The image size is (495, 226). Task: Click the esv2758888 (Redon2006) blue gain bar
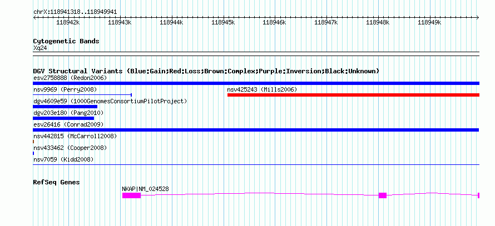tap(256, 83)
